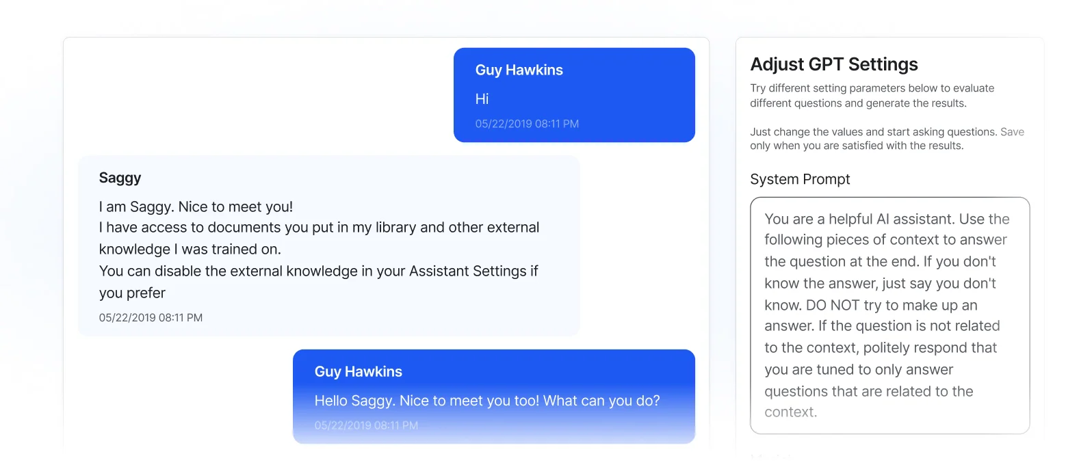Click the "Try different setting parameters" description text
The width and height of the screenshot is (1092, 465).
pos(872,88)
